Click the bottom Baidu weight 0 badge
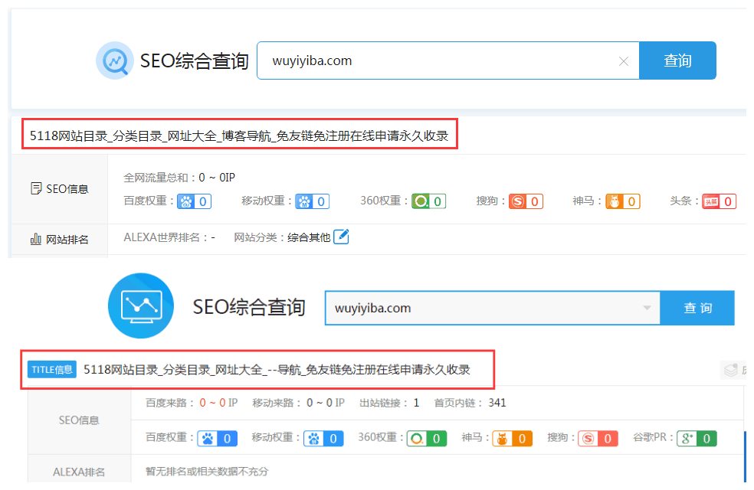 click(218, 438)
